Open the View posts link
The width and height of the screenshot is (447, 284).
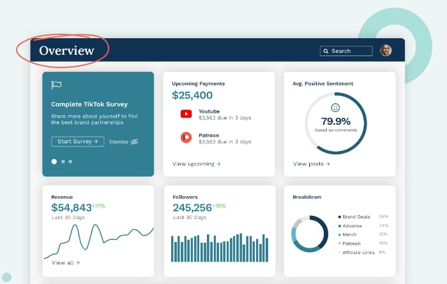(311, 164)
